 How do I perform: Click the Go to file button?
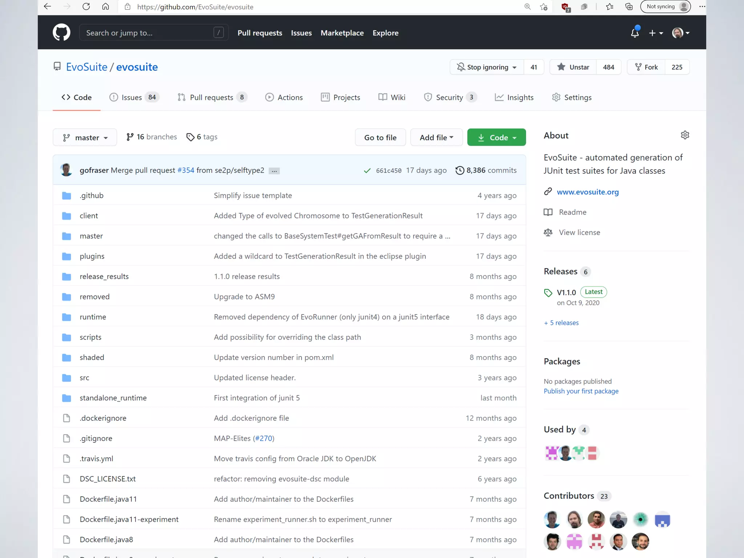[x=380, y=138]
